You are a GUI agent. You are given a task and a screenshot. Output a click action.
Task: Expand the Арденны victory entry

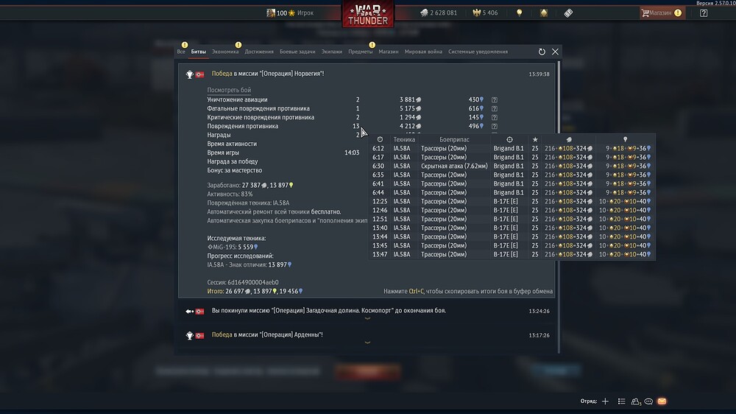click(367, 343)
